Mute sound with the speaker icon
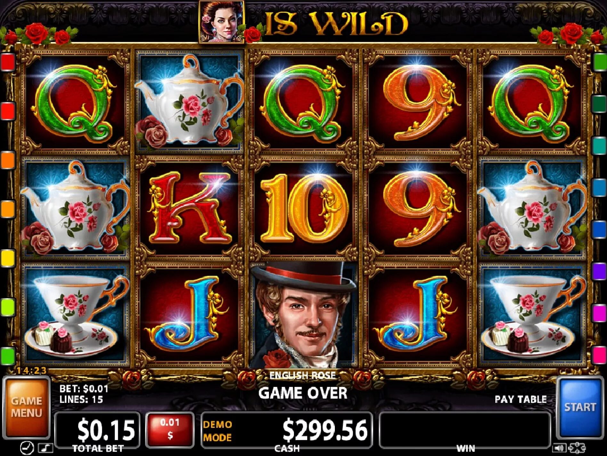Screen dimensions: 607x456 pos(559,448)
